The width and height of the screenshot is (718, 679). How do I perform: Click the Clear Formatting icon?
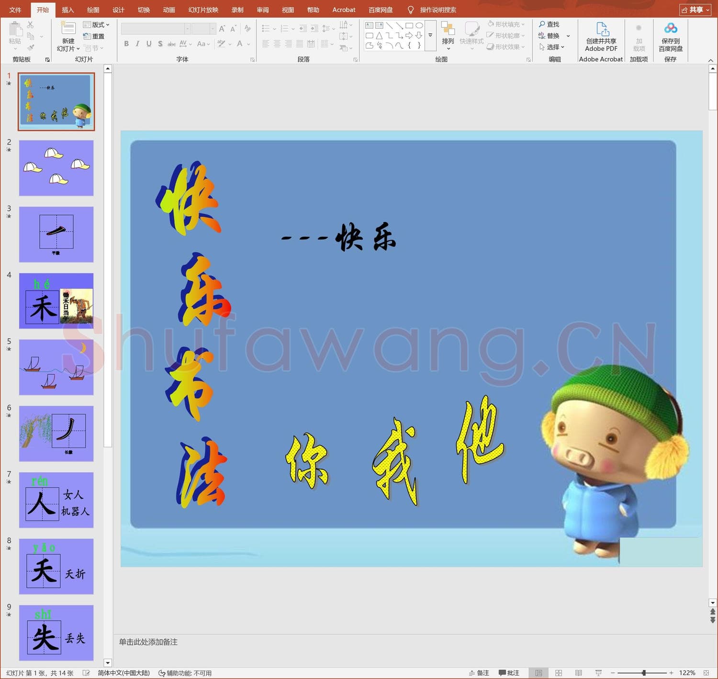tap(247, 29)
